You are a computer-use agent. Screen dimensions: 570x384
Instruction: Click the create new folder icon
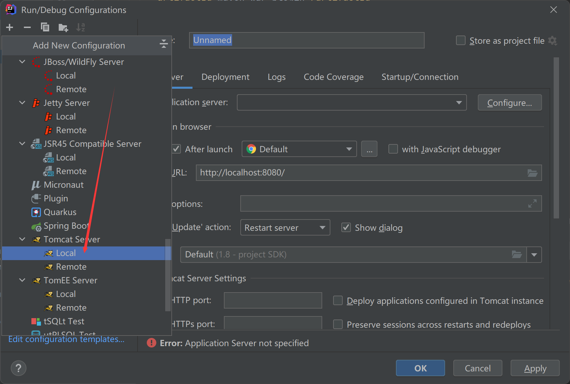[63, 27]
